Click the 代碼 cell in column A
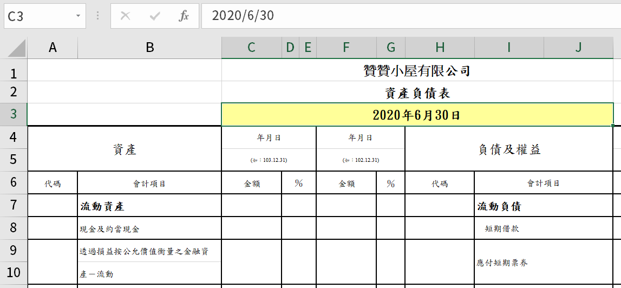Viewport: 621px width, 288px height. [x=53, y=183]
